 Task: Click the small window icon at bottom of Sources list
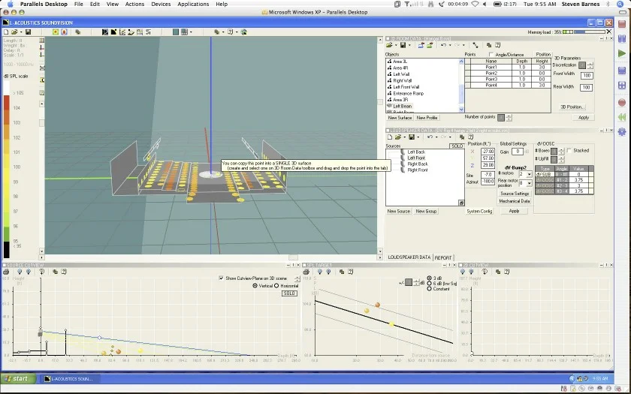tap(461, 203)
